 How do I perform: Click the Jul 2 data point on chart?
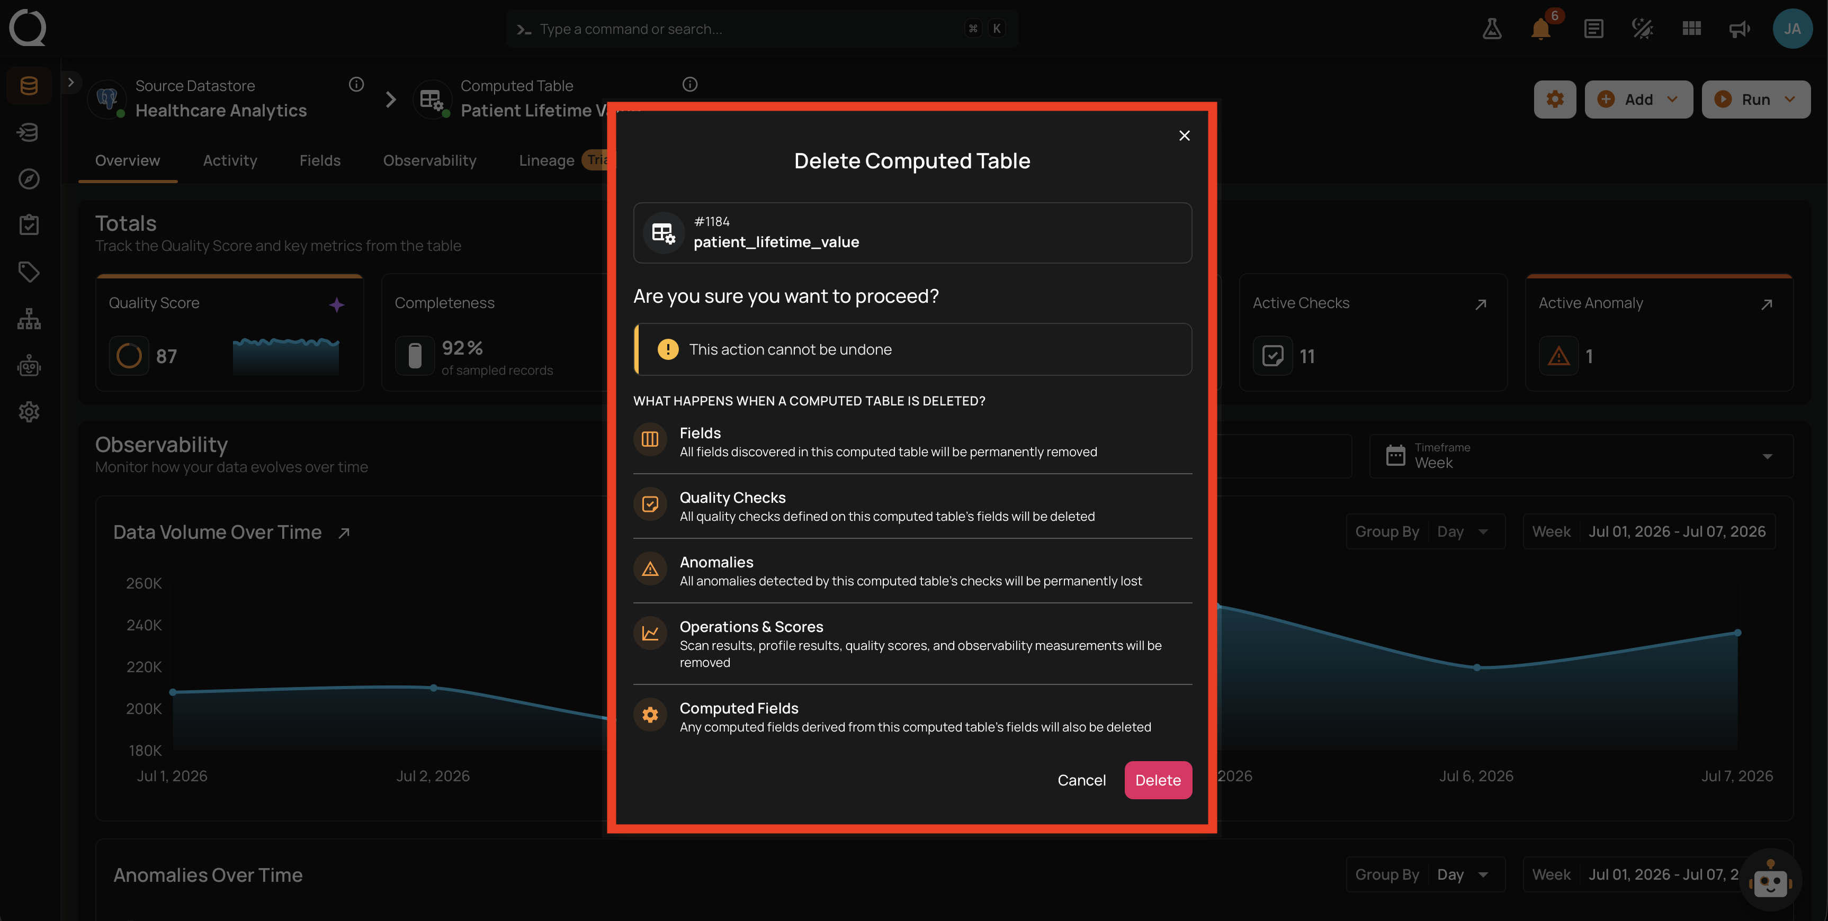point(434,688)
